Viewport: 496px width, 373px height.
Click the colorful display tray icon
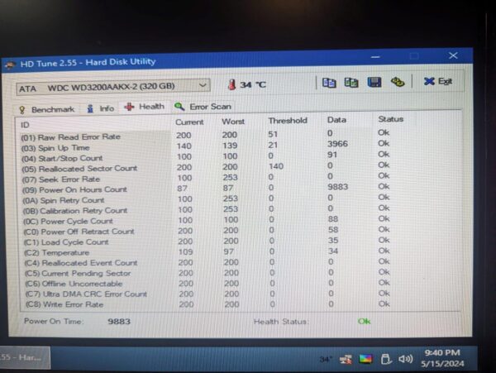365,359
